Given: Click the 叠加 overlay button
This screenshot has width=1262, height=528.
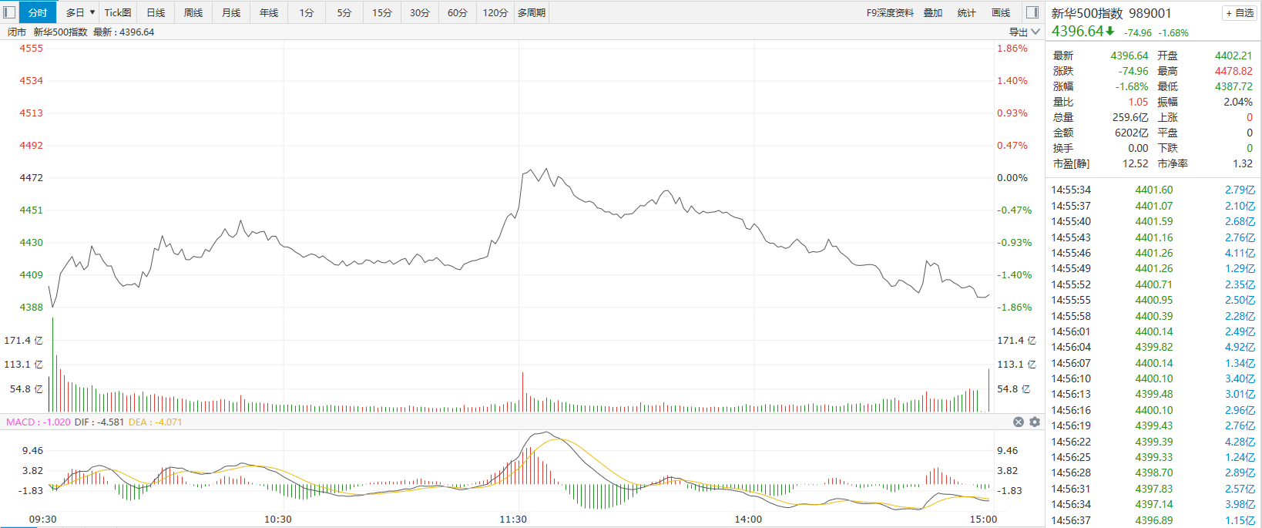Looking at the screenshot, I should pyautogui.click(x=933, y=12).
